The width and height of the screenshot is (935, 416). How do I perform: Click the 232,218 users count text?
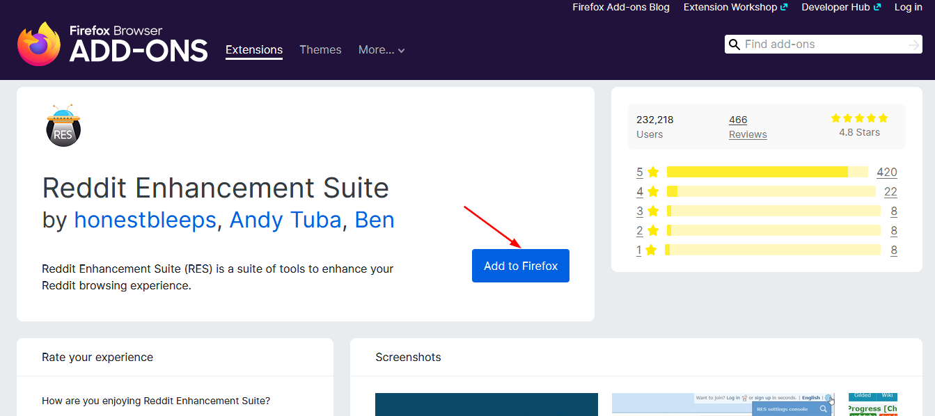click(x=655, y=120)
